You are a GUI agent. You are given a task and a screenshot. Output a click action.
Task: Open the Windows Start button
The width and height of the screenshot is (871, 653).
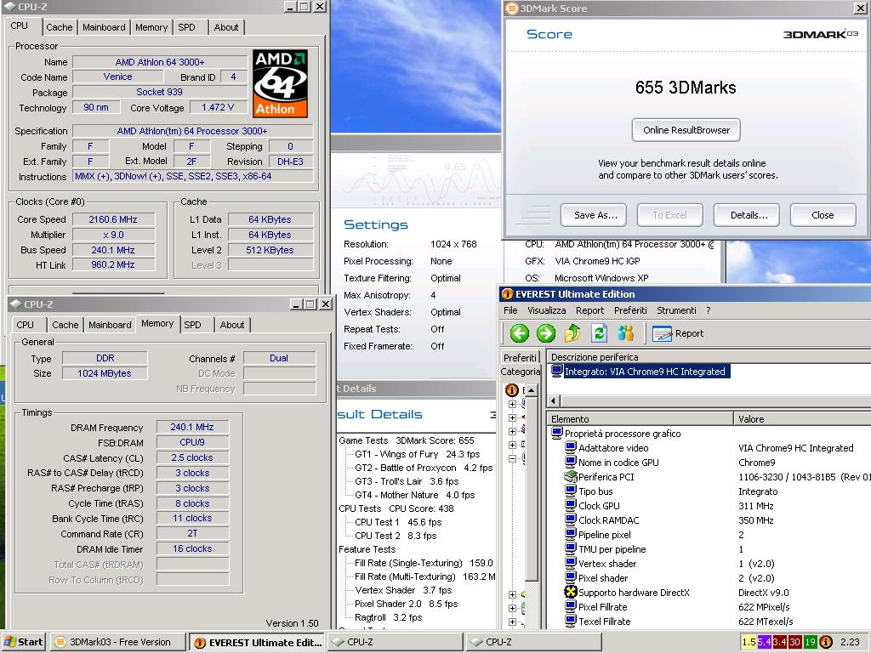pyautogui.click(x=23, y=642)
